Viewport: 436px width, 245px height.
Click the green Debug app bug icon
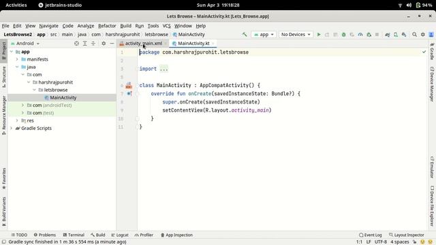tap(343, 35)
